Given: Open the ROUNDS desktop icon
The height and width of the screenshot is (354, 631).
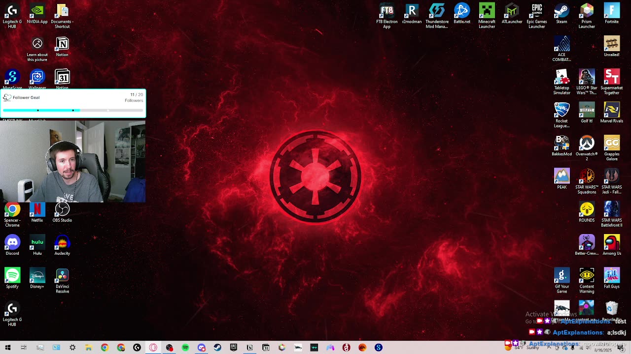Looking at the screenshot, I should pos(587,212).
